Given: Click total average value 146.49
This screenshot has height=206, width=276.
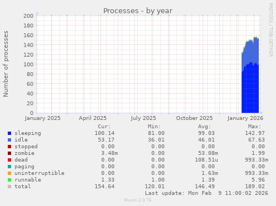Looking at the screenshot, I should point(205,187).
